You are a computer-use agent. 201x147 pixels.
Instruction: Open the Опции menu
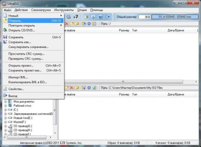pos(82,10)
